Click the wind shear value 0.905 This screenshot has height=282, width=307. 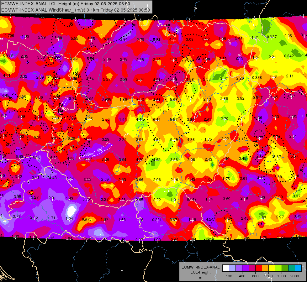[245, 238]
